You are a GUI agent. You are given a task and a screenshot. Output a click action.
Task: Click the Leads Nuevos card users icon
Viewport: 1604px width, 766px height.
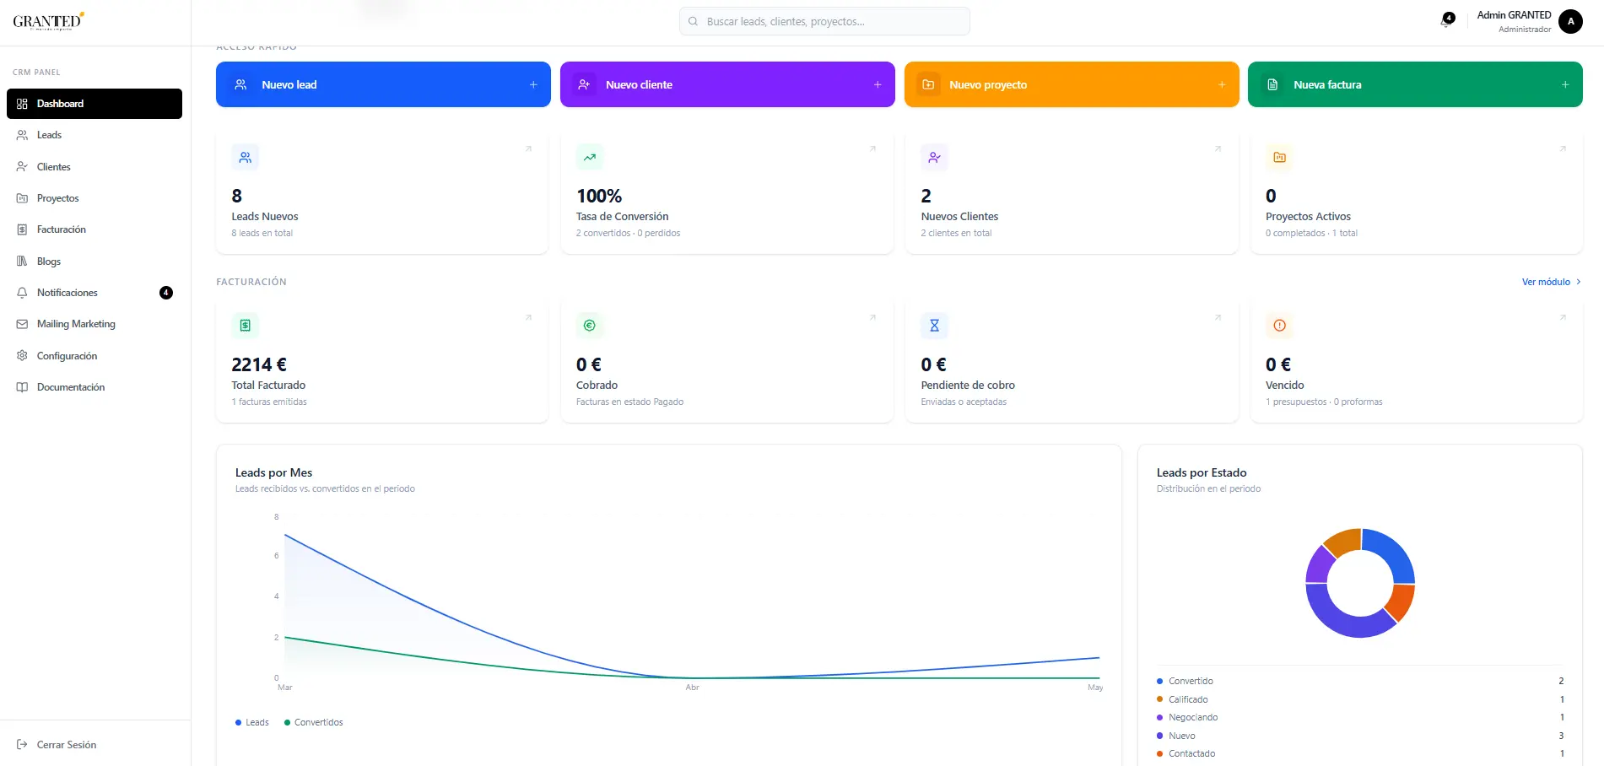(x=246, y=157)
